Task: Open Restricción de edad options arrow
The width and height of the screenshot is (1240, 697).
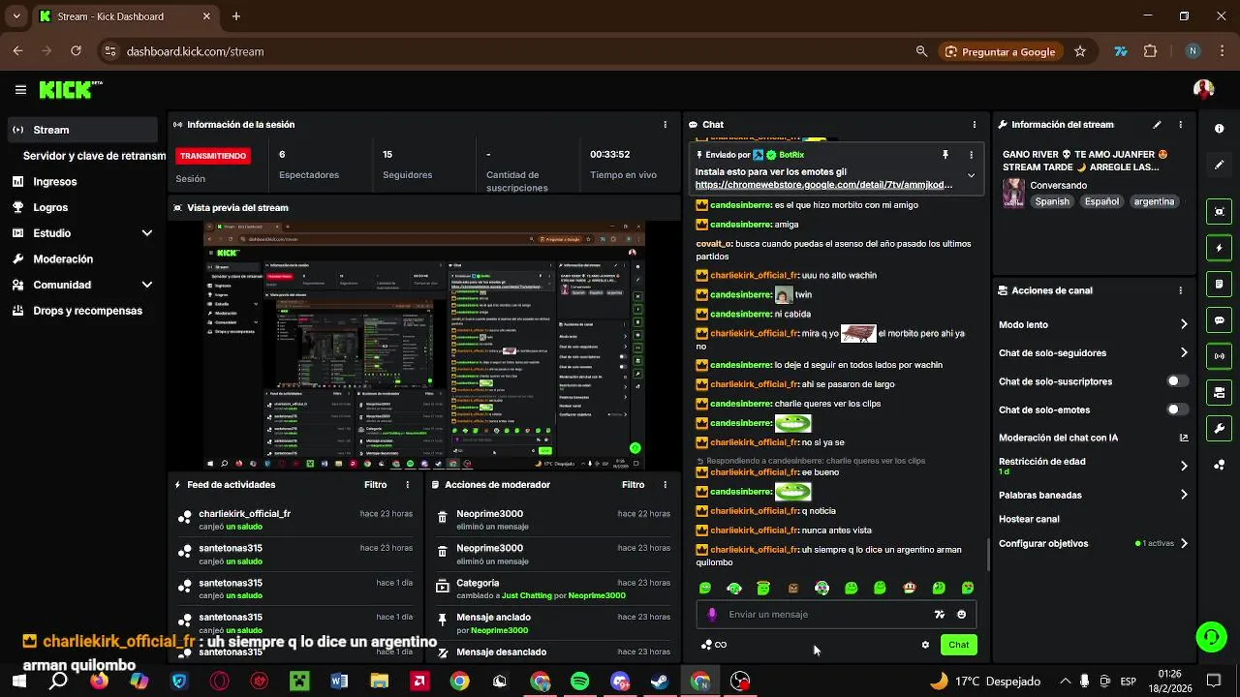Action: 1183,466
